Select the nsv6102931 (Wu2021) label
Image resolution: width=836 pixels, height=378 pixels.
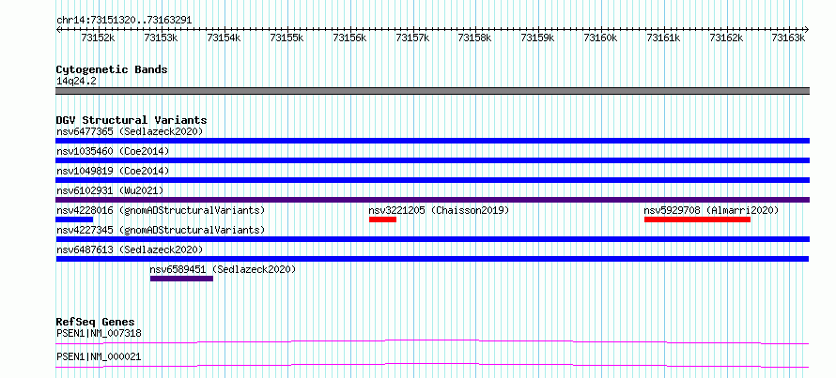(110, 190)
